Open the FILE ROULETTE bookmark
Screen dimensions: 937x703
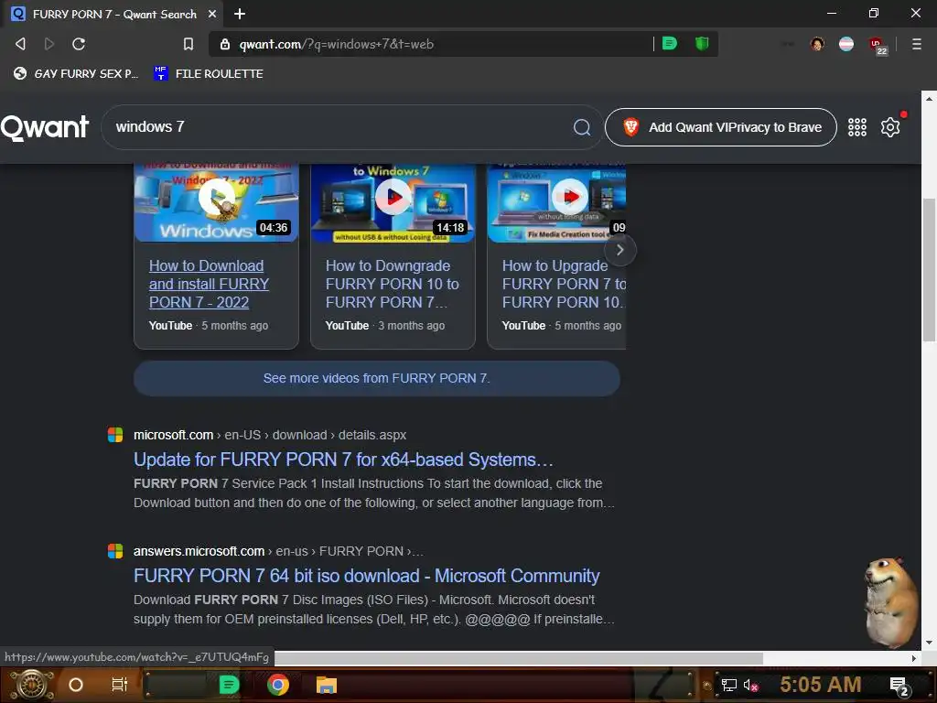point(209,73)
